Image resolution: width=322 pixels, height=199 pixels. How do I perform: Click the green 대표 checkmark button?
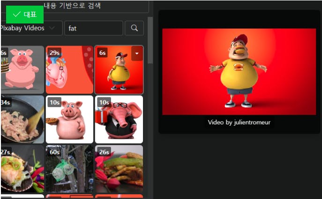pyautogui.click(x=25, y=15)
